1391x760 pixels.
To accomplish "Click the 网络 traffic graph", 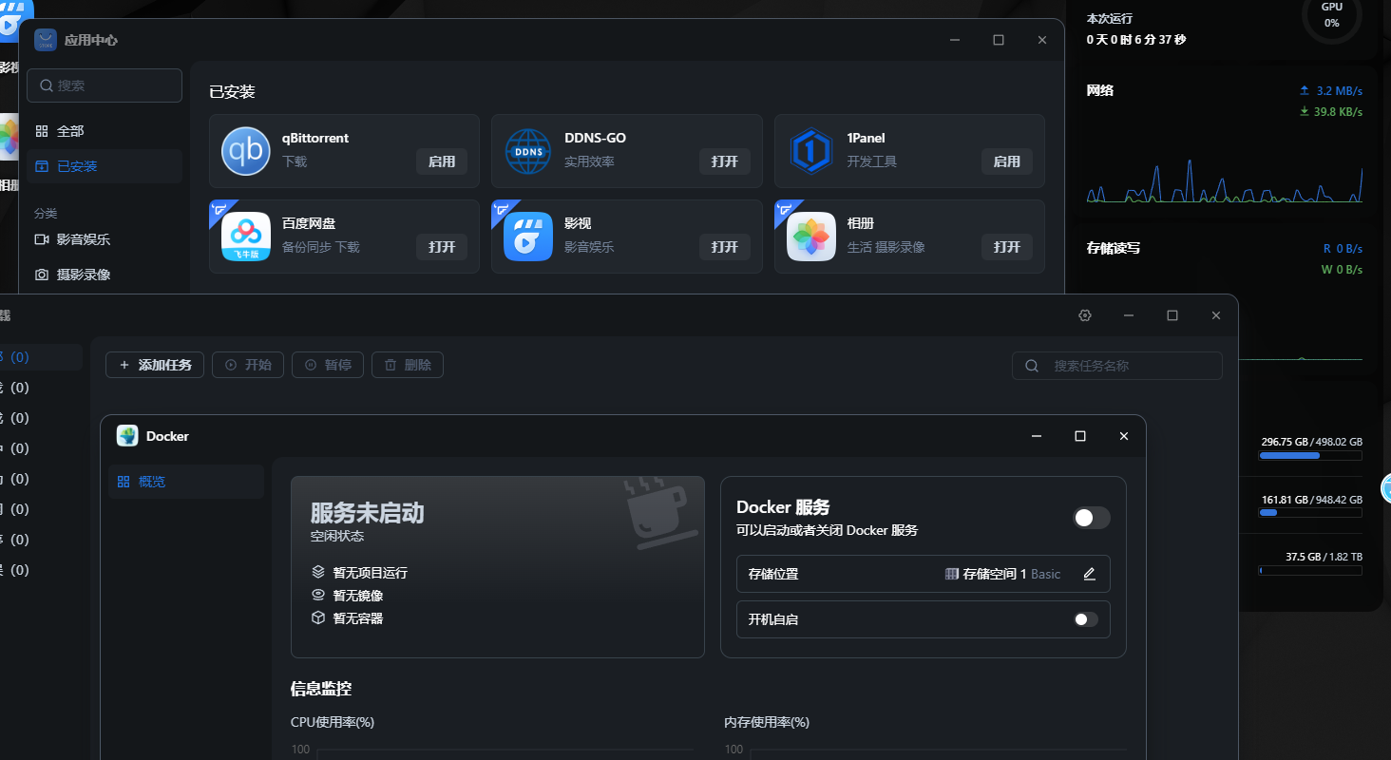I will [1225, 179].
